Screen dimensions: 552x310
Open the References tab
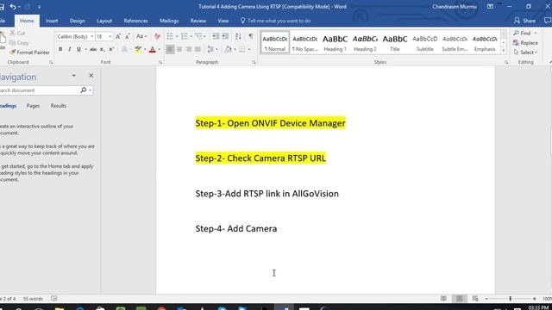click(135, 21)
